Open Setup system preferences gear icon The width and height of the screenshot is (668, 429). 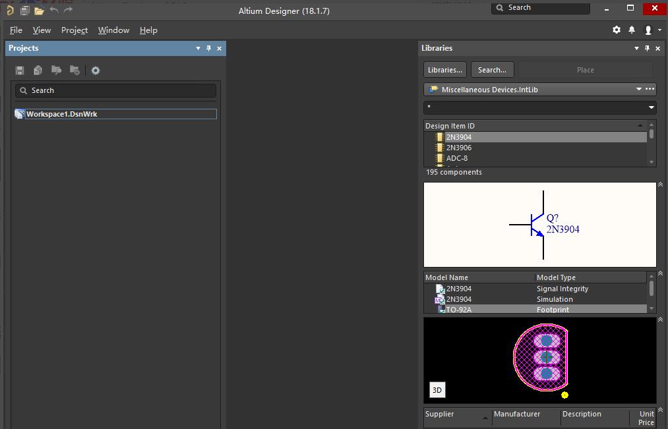tap(617, 30)
